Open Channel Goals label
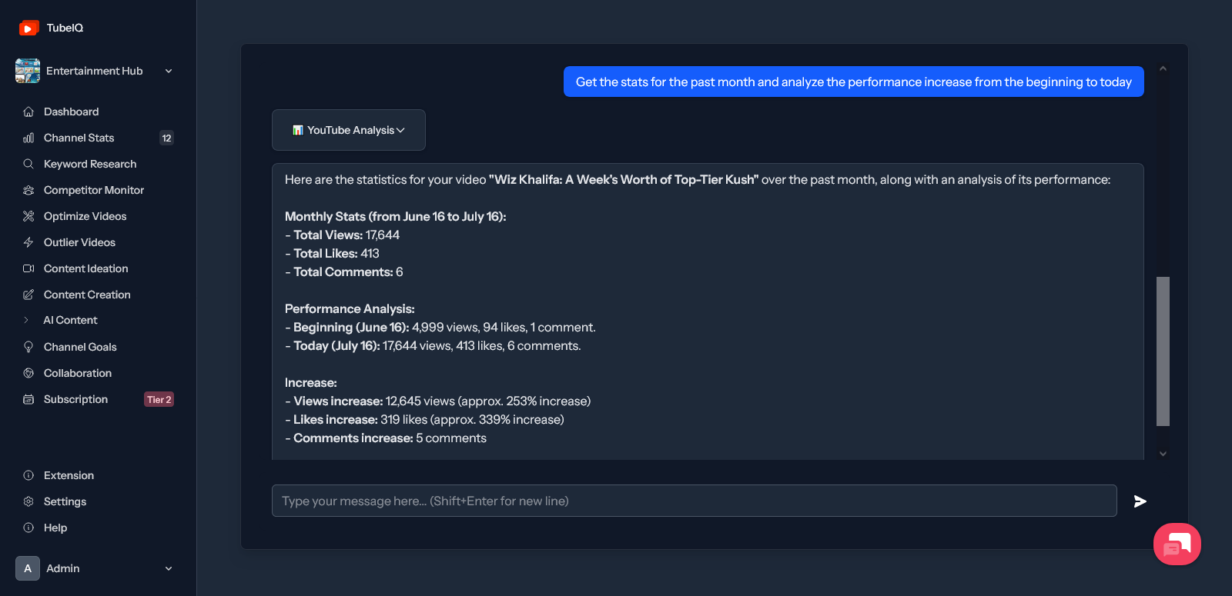The height and width of the screenshot is (596, 1232). click(x=80, y=347)
